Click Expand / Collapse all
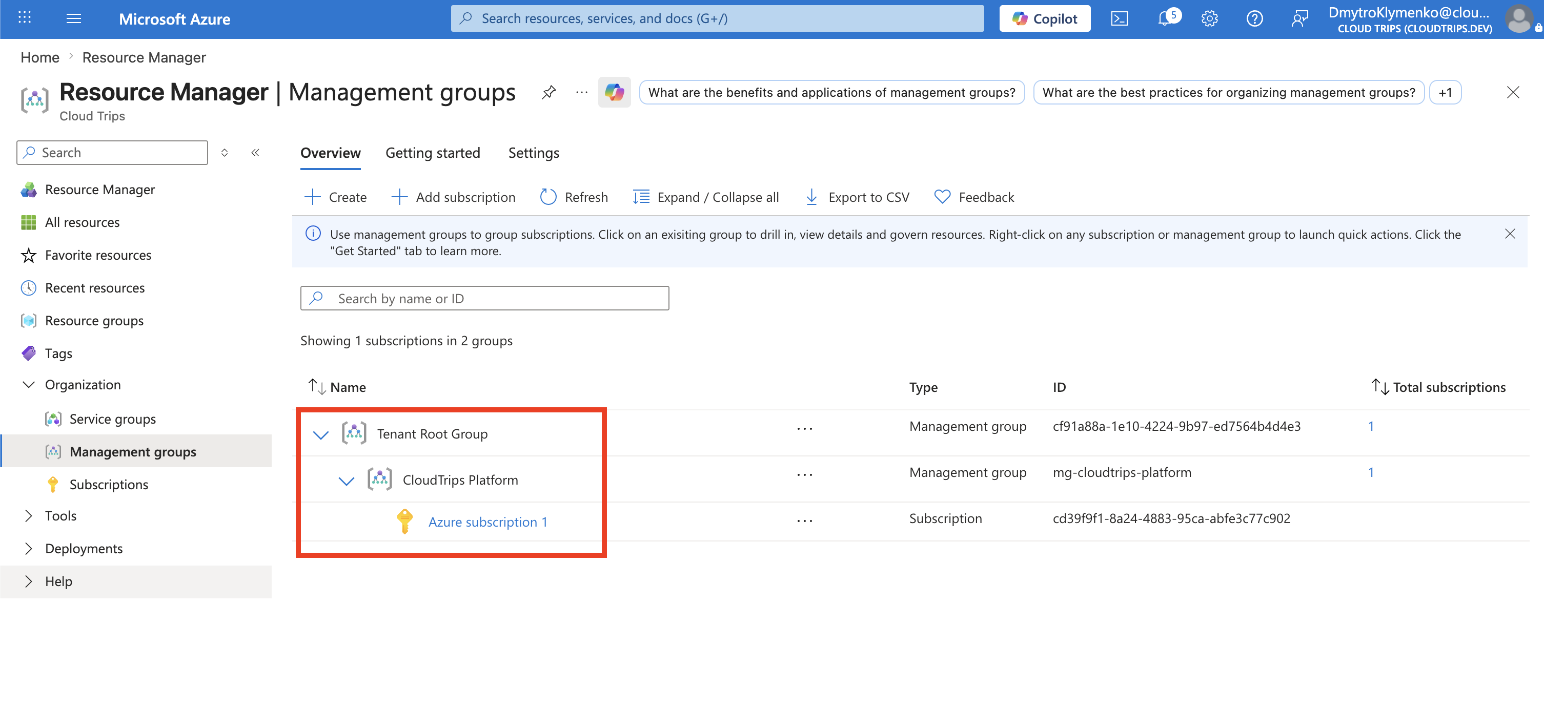The height and width of the screenshot is (709, 1544). 705,197
